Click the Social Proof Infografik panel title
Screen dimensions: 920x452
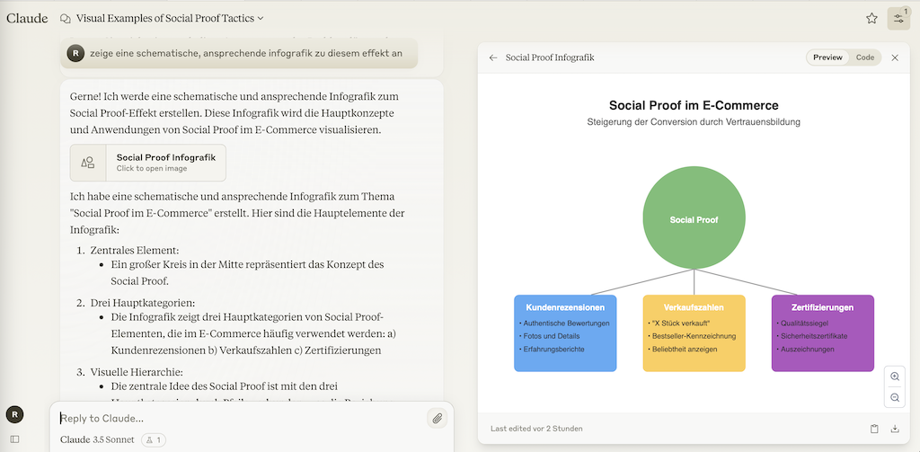point(550,58)
